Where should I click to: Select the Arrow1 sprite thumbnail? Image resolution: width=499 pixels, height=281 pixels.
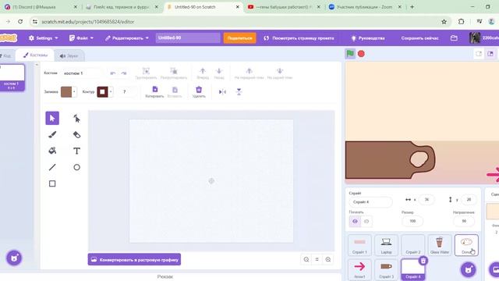(x=359, y=269)
